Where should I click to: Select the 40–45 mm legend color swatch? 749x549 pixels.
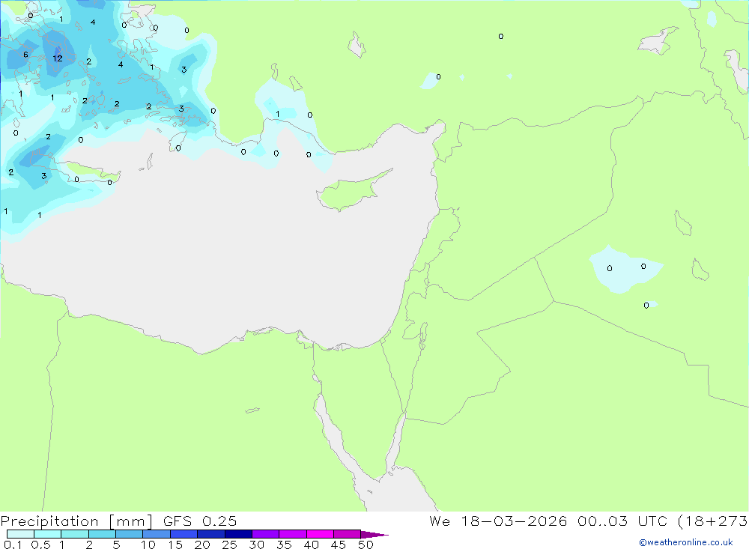320,534
